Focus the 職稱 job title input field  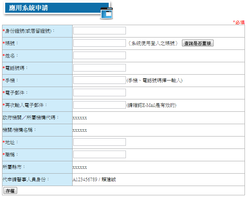click(x=99, y=154)
